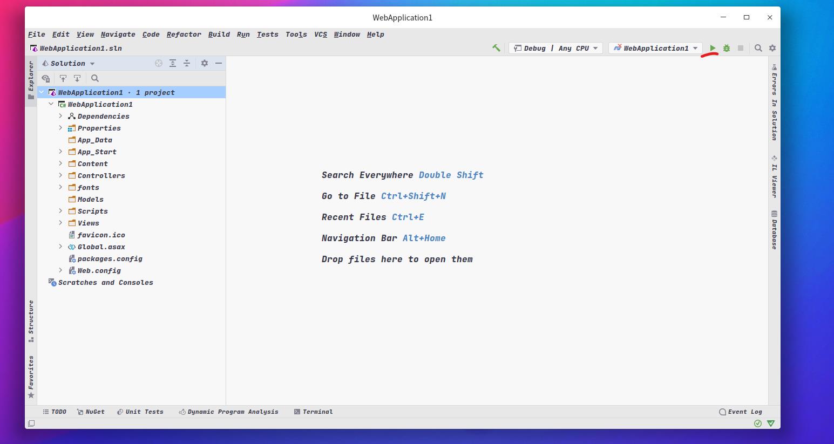Open the IL Viewer side panel
The image size is (834, 444).
tap(774, 176)
